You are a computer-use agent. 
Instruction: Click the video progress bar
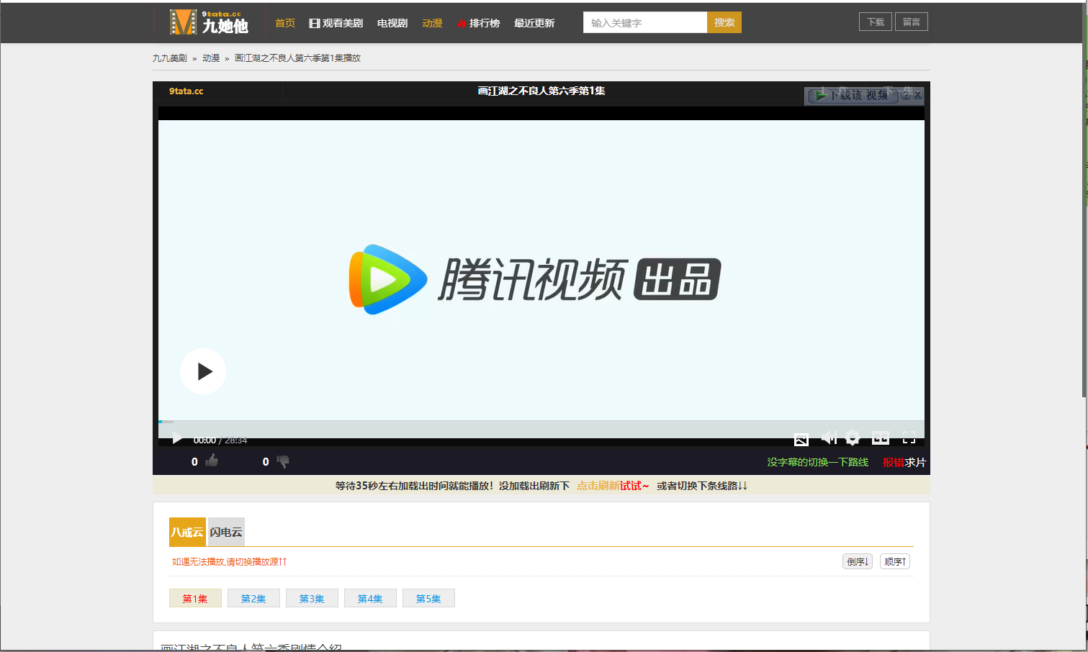[541, 422]
